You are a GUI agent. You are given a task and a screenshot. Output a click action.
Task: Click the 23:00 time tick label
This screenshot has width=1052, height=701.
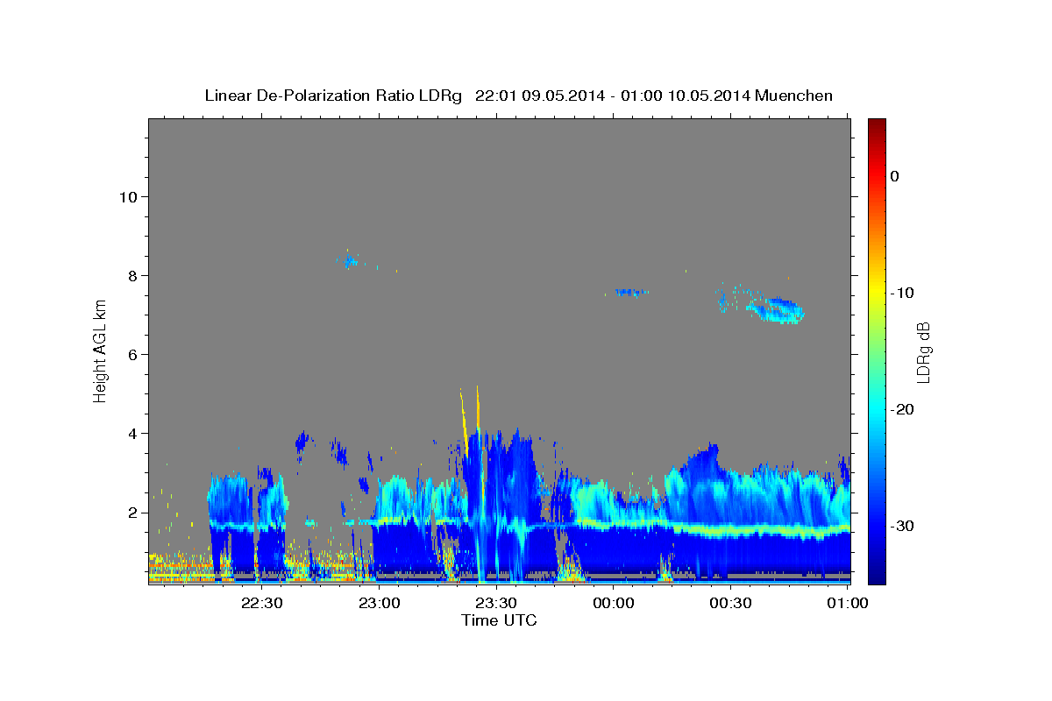pos(380,603)
